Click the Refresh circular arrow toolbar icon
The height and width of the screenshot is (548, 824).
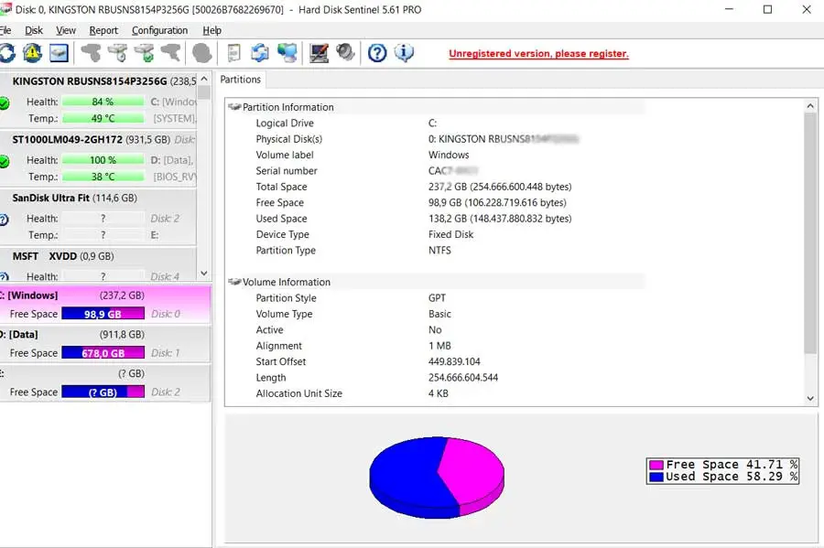(6, 53)
